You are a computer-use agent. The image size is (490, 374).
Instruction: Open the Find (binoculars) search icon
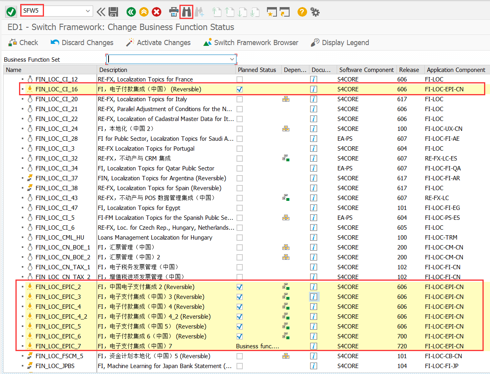pos(186,12)
